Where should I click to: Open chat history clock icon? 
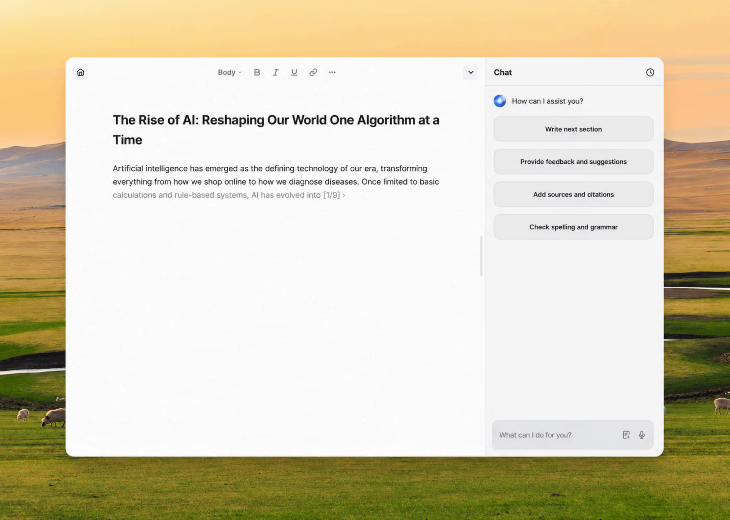coord(650,72)
